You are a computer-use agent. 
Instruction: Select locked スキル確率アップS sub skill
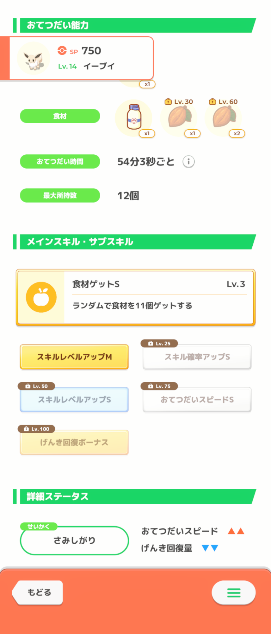point(197,357)
